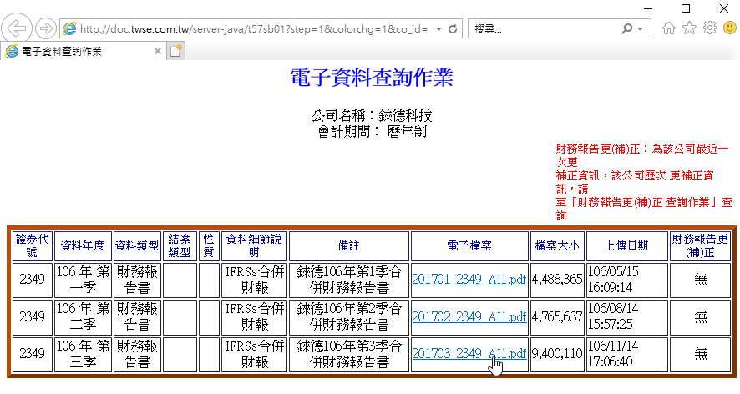The height and width of the screenshot is (394, 740).
Task: Close the 電子資料查詢作業 tab
Action: (158, 51)
